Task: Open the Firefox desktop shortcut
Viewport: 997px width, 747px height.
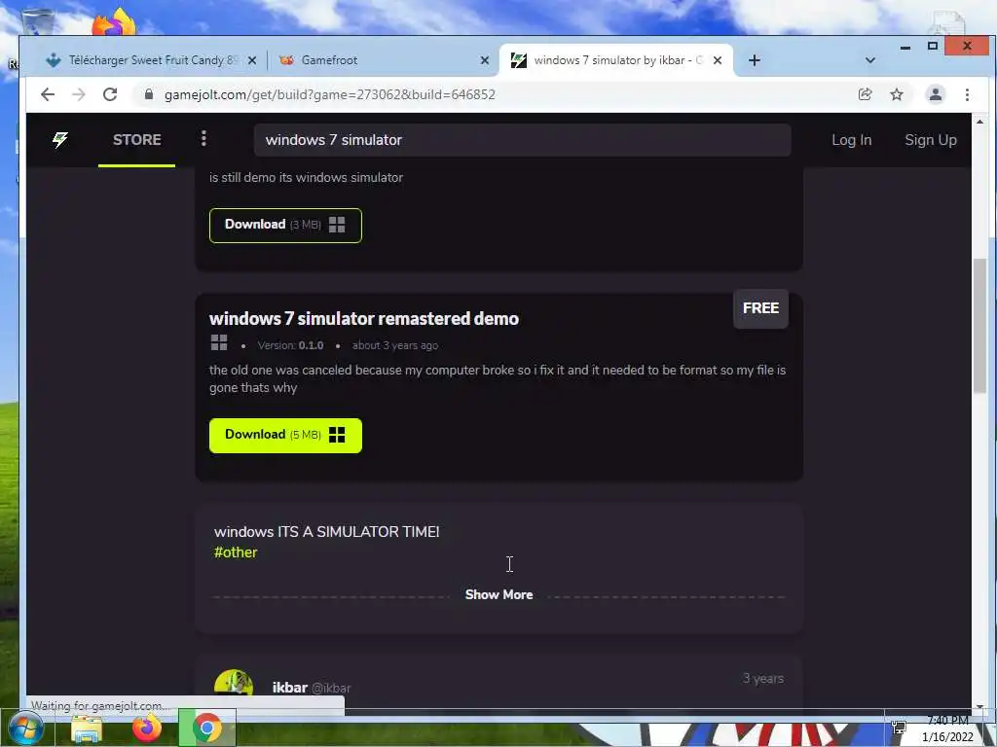Action: click(x=114, y=23)
